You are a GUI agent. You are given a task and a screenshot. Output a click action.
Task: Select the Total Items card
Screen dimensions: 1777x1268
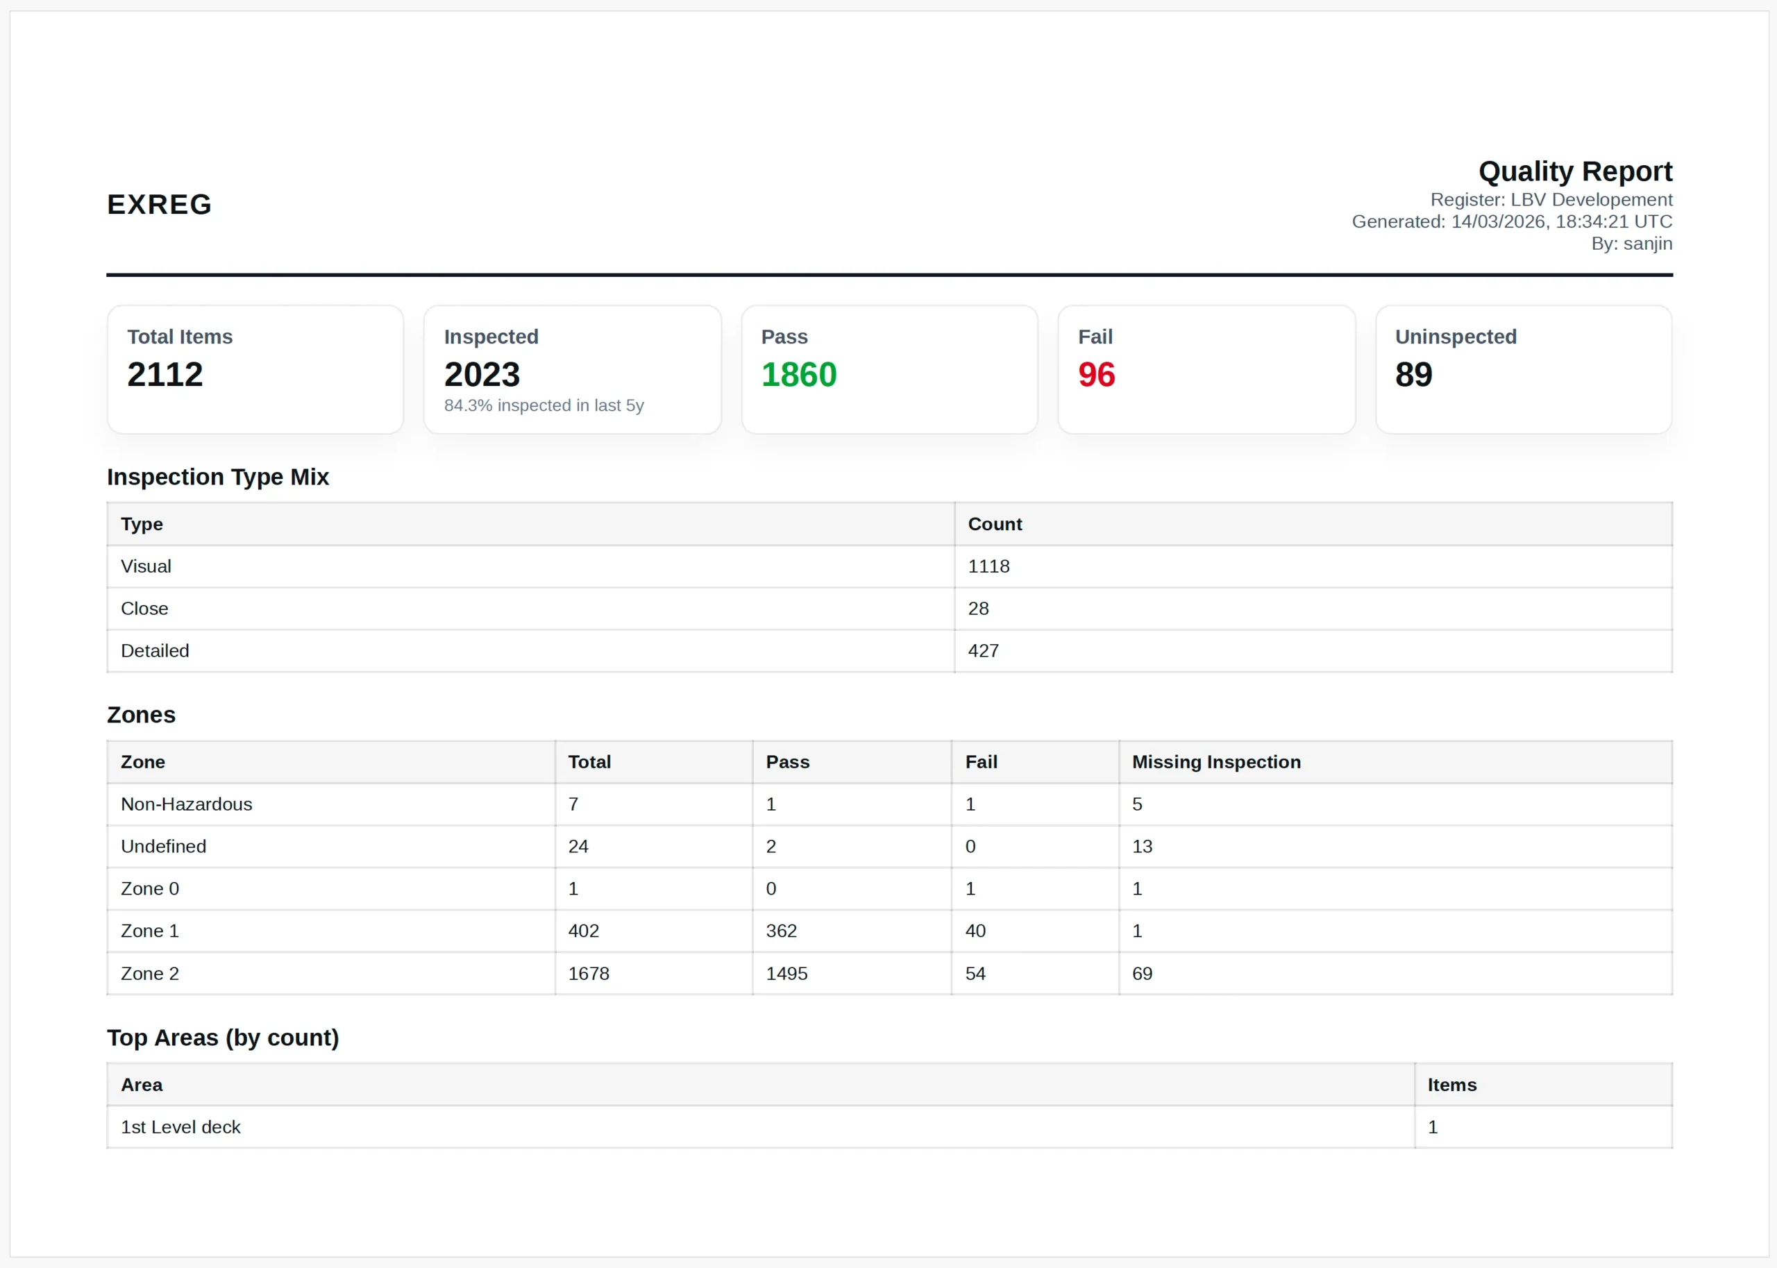click(x=255, y=369)
